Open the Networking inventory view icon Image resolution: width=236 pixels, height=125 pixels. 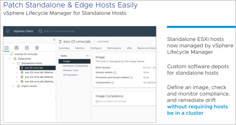point(37,48)
